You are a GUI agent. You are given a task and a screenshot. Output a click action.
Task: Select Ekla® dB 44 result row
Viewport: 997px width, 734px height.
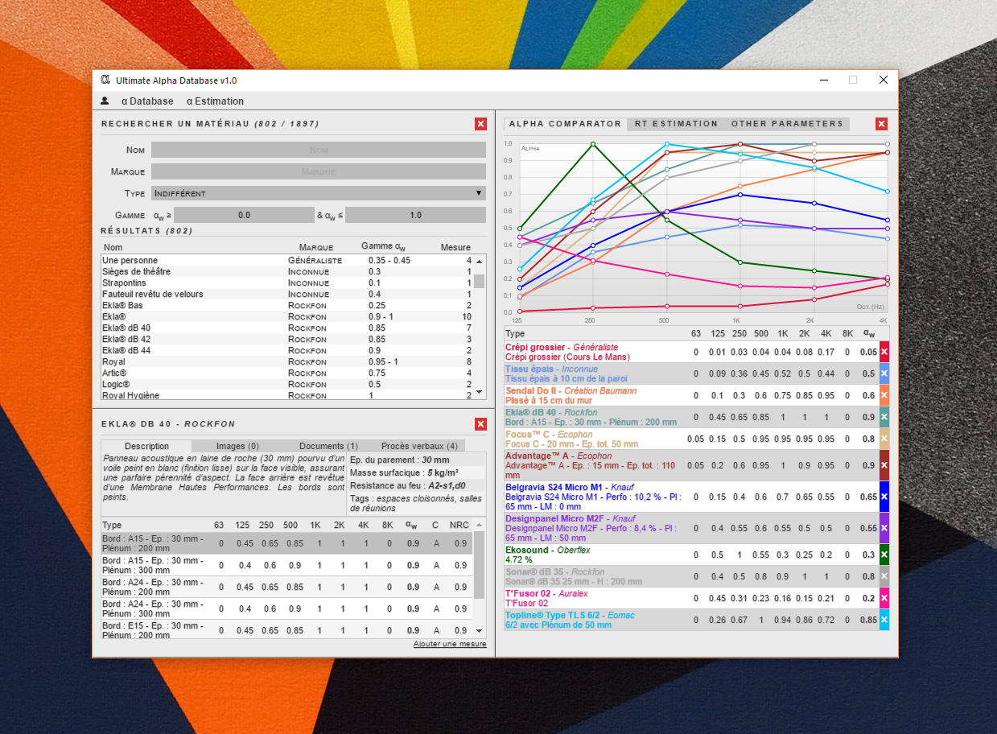point(287,351)
